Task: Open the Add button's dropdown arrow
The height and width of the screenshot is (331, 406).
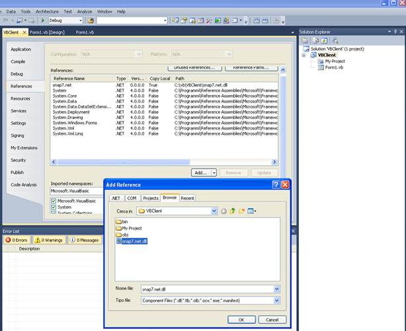Action: 214,172
